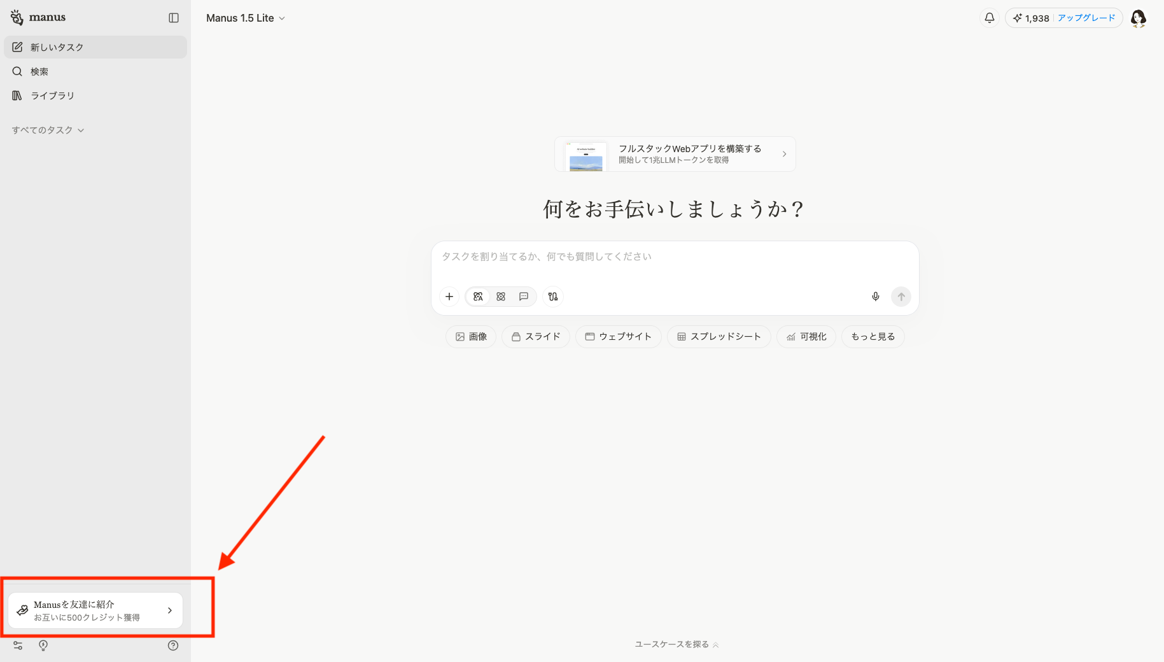Switch to adaptive mode in the mode switcher
Screen dimensions: 1164x662
(477, 297)
